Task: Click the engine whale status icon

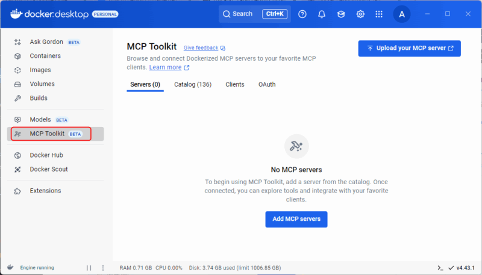Action: pyautogui.click(x=10, y=267)
